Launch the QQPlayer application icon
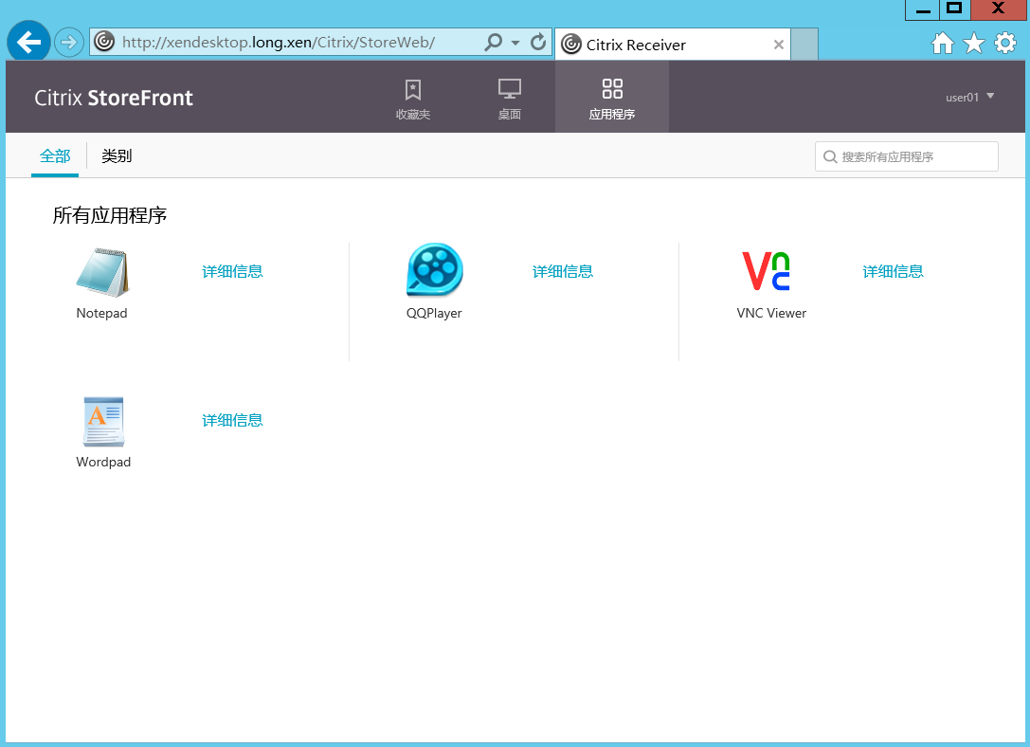Screen dimensions: 1030x747 pyautogui.click(x=434, y=270)
